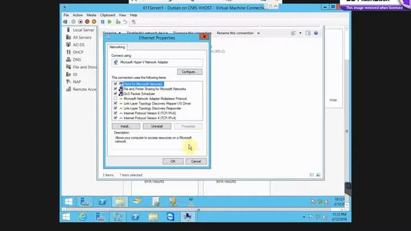
Task: Click the Ctrl+Alt+Delete toolbar icon
Action: [x=66, y=22]
